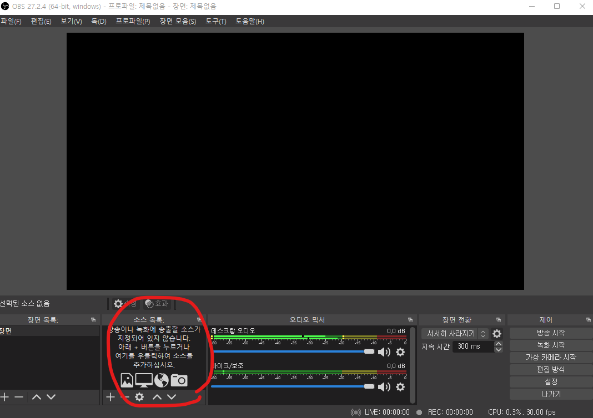The height and width of the screenshot is (418, 593).
Task: Pop out 오디오 믹서 dock icon
Action: [x=410, y=320]
